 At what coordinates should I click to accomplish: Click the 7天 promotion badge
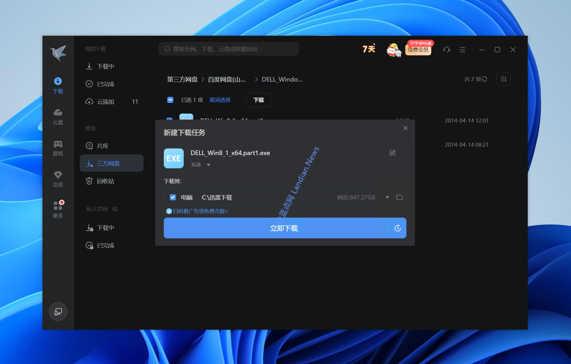(x=369, y=49)
